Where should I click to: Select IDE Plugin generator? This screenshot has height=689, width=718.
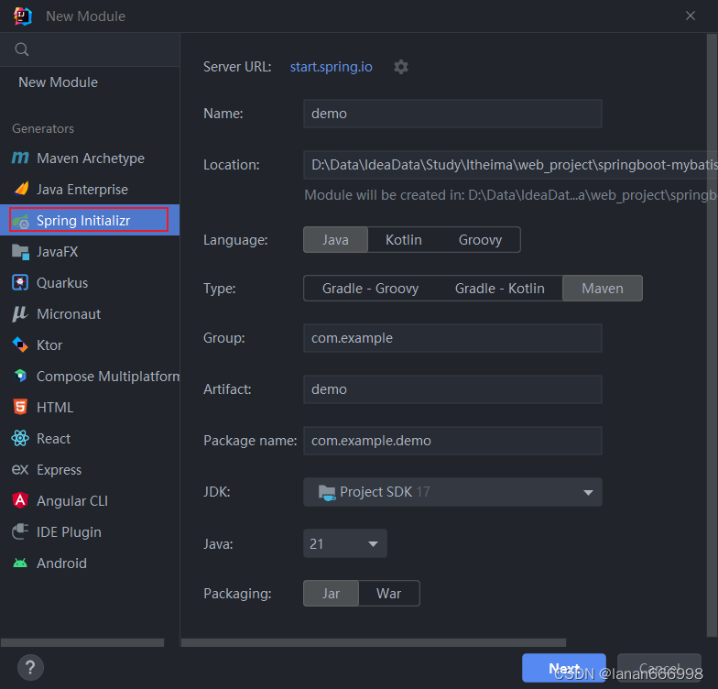90,531
